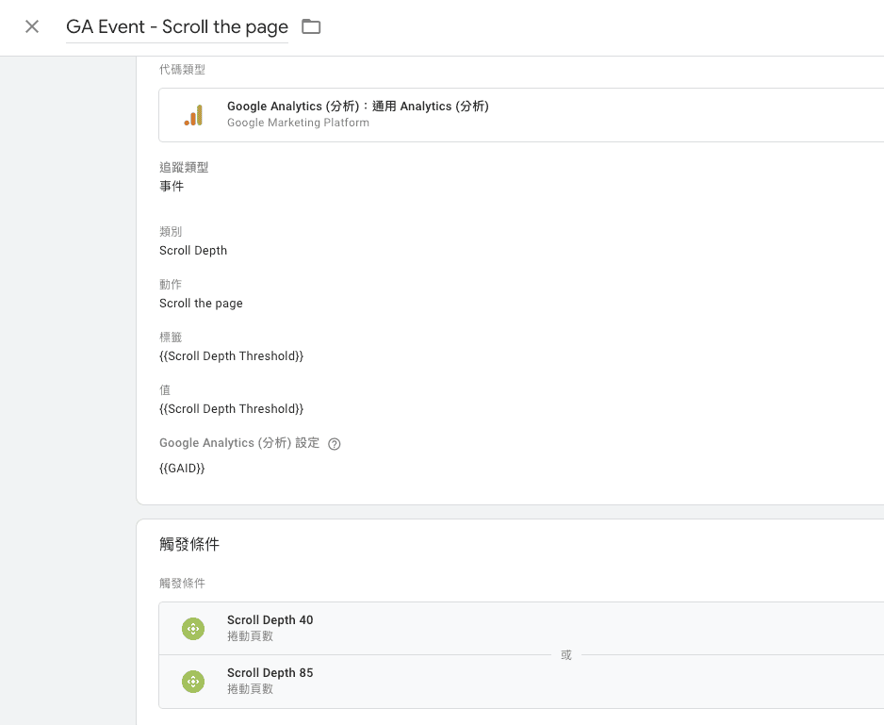Click the {{Scroll Depth Threshold}} under 標籤
This screenshot has width=884, height=725.
pos(231,356)
